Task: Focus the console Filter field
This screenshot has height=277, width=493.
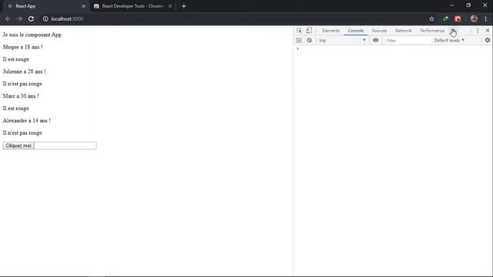Action: (407, 40)
